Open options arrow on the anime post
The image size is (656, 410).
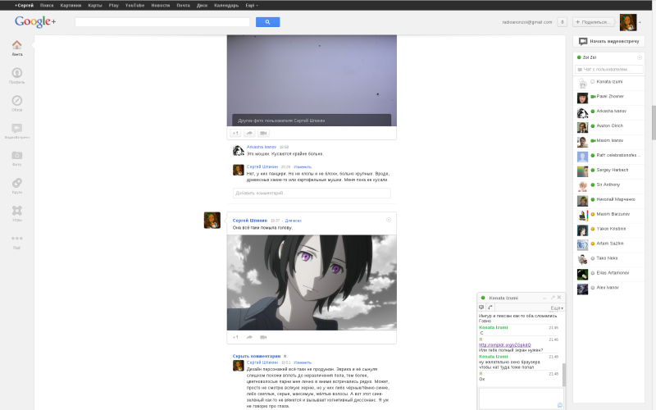pyautogui.click(x=388, y=220)
